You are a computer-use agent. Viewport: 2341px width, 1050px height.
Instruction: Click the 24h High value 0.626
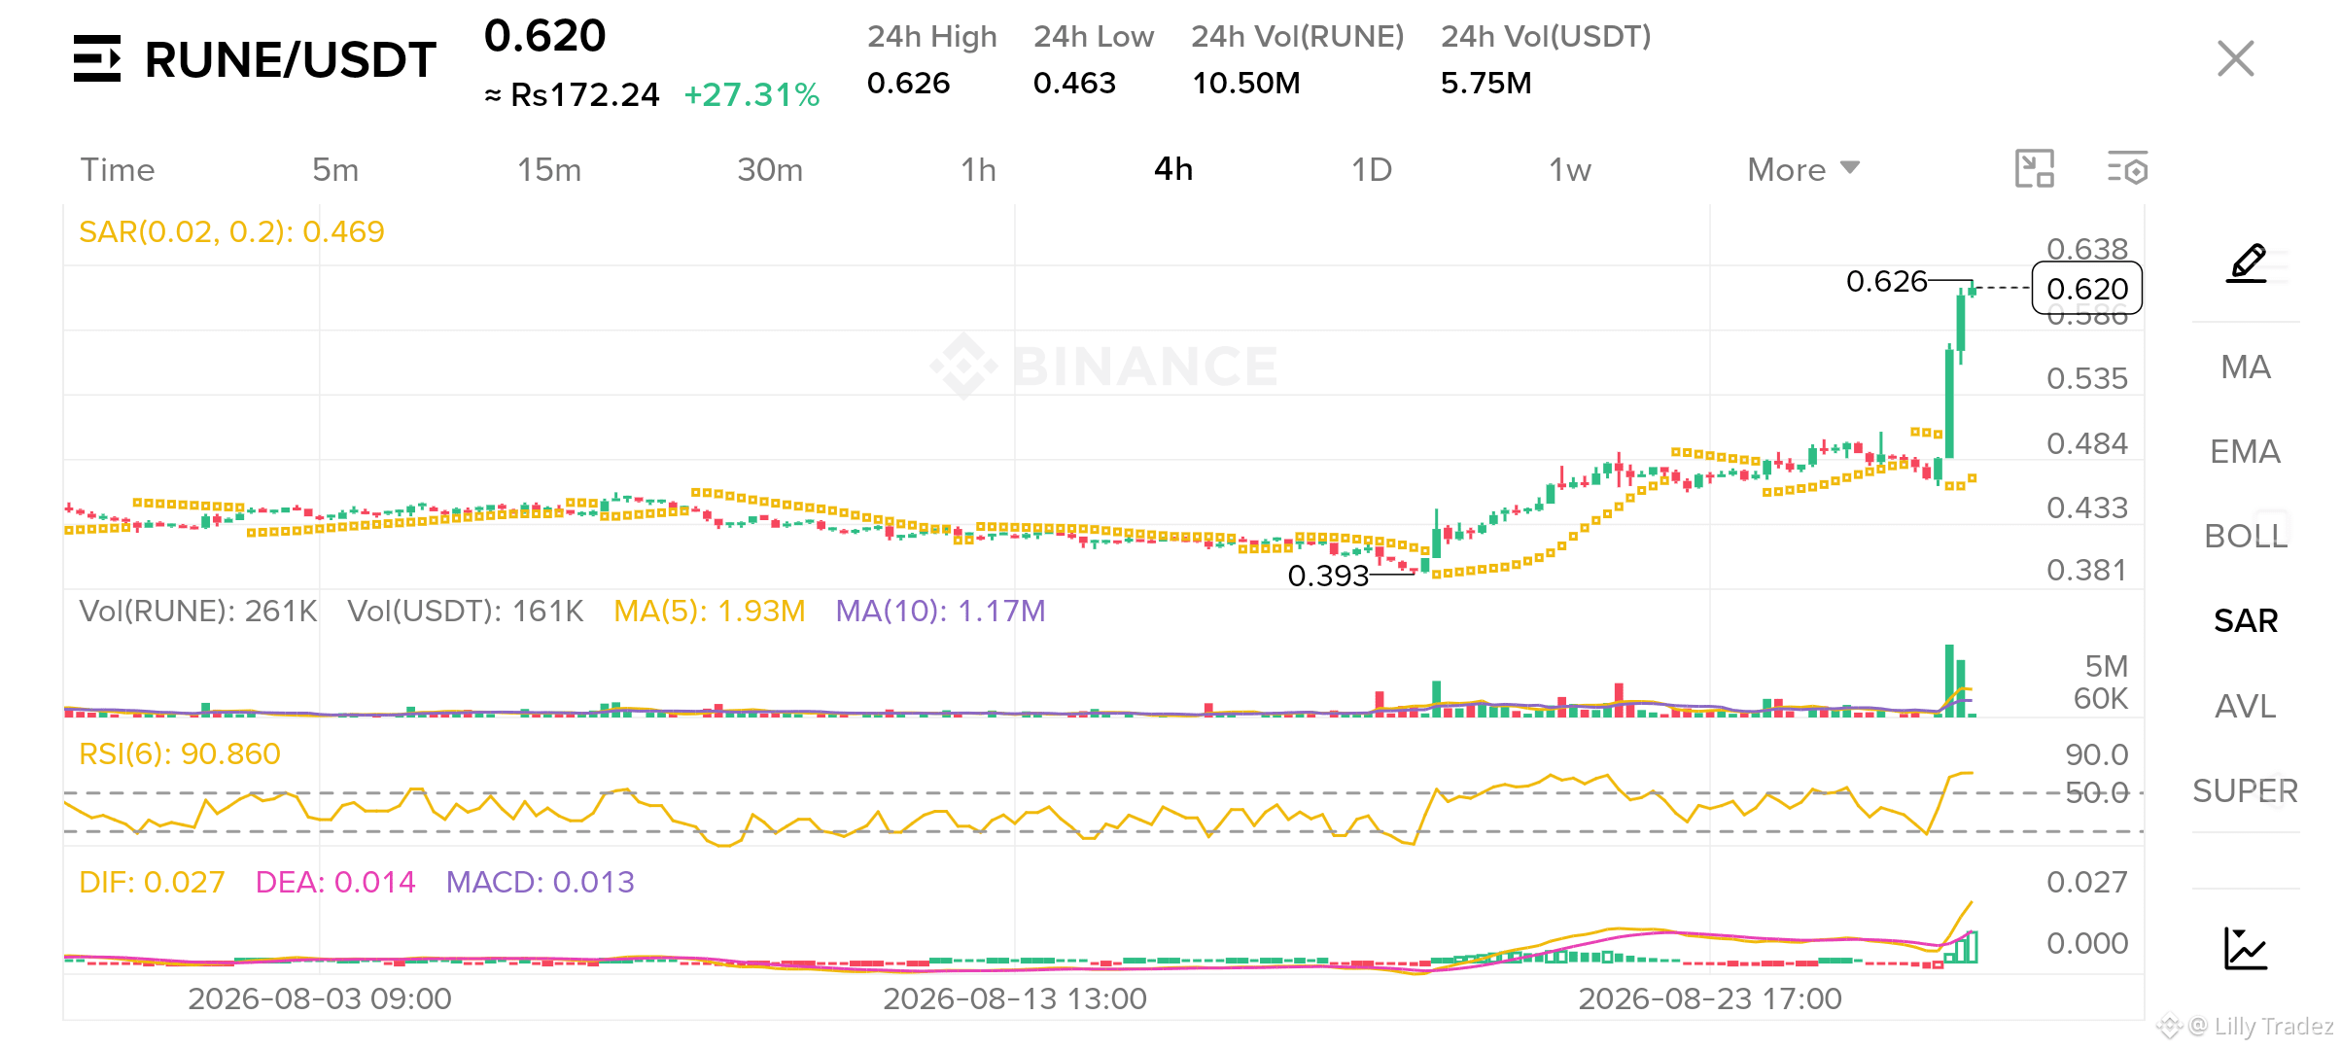(908, 83)
